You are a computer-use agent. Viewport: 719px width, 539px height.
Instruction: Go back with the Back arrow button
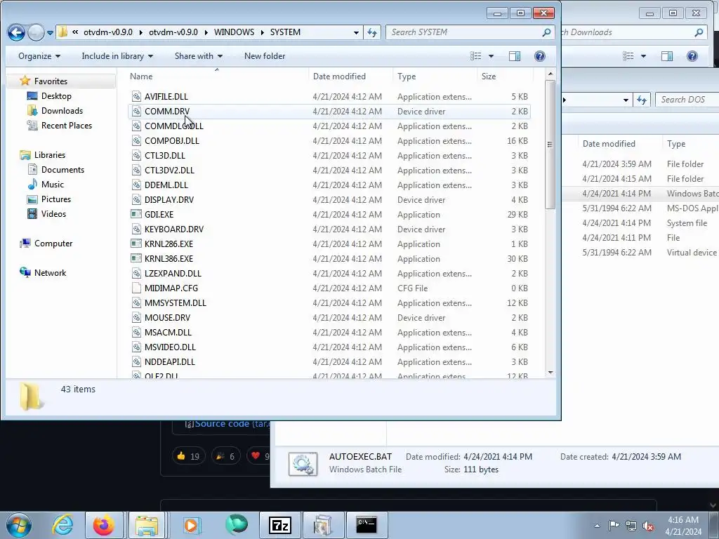16,32
